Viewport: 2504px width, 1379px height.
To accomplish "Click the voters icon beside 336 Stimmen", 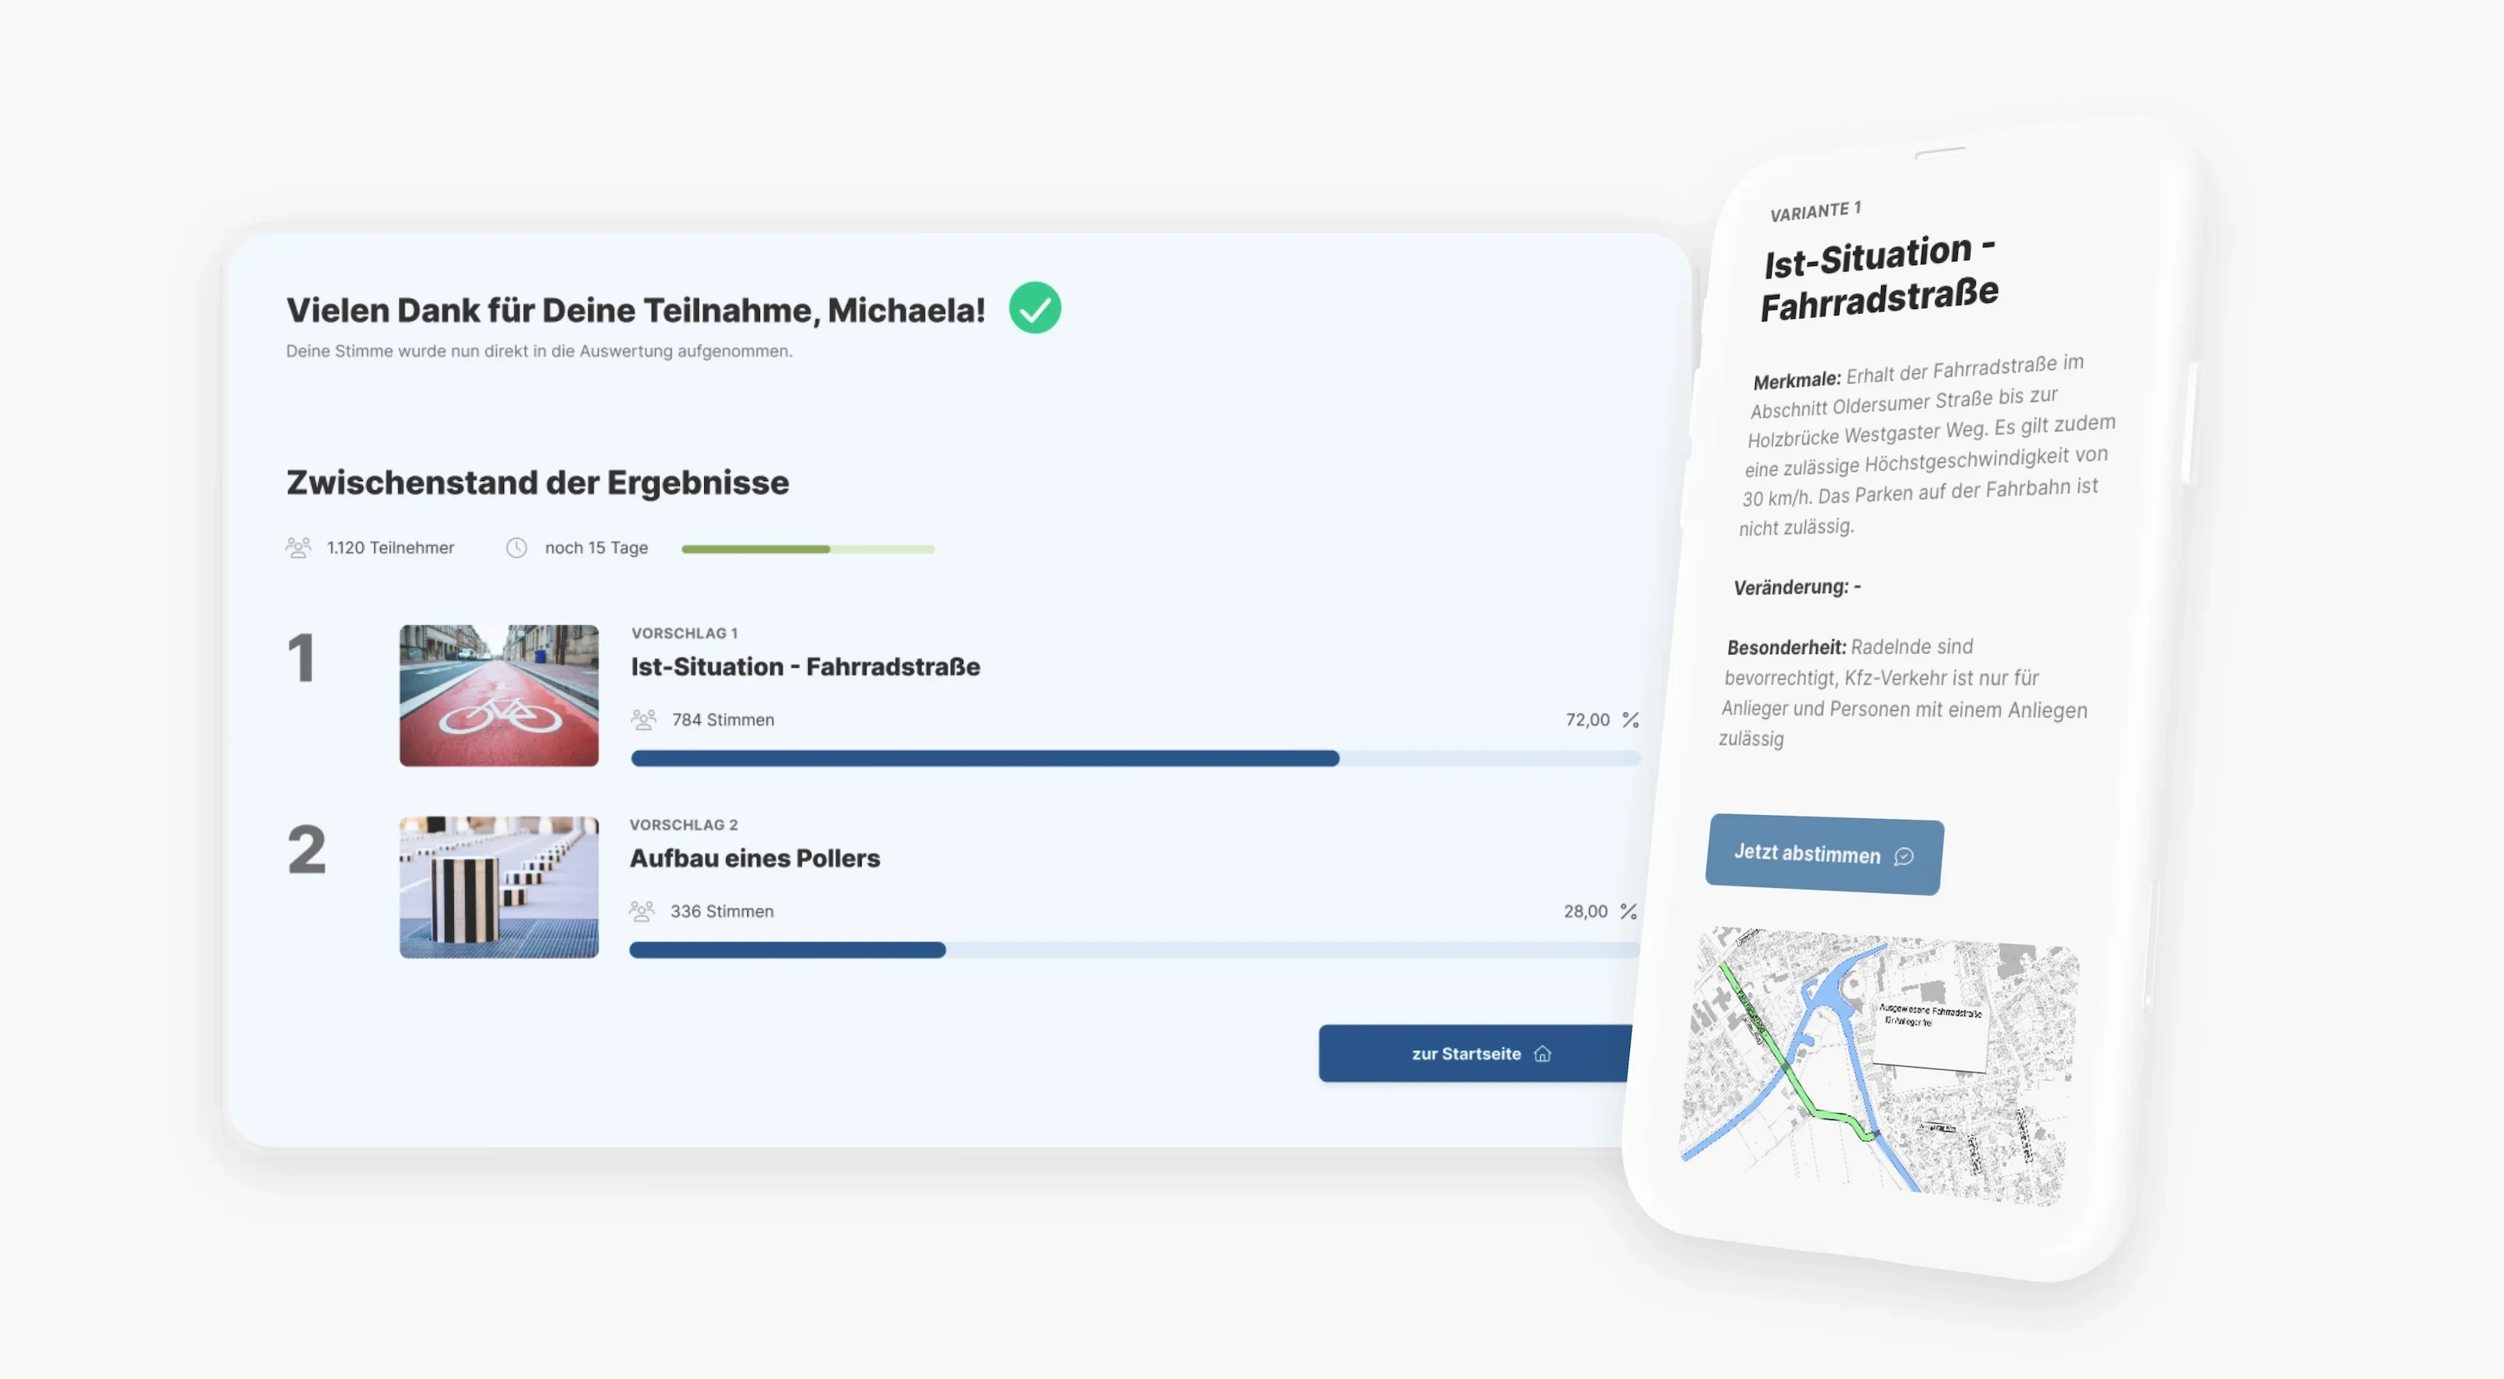I will 642,910.
